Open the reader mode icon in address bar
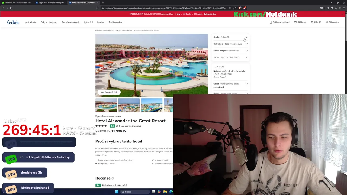 pyautogui.click(x=230, y=8)
